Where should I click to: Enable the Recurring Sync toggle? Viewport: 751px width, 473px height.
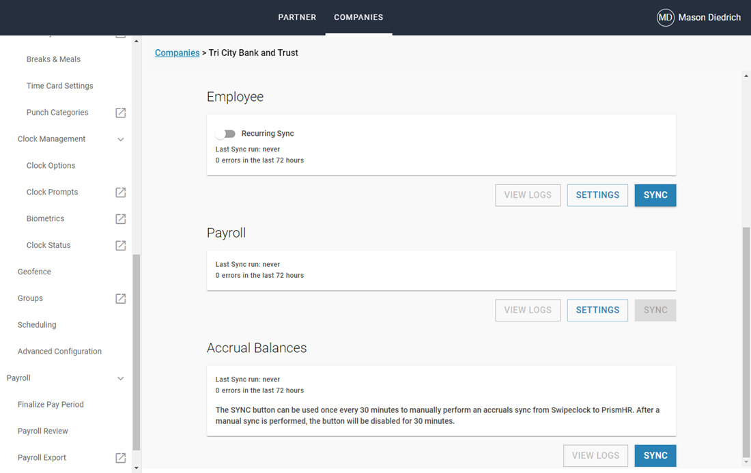click(225, 134)
